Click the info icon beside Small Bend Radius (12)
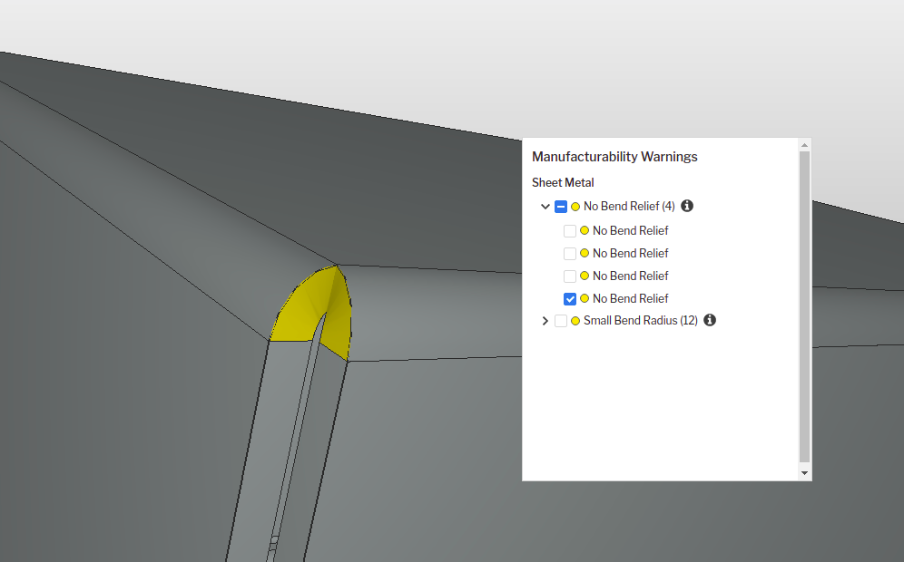 pyautogui.click(x=709, y=320)
